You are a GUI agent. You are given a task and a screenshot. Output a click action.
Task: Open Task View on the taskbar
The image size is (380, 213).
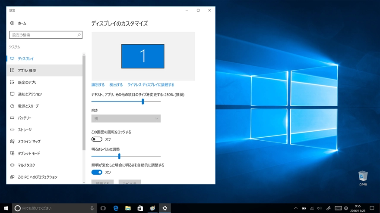pyautogui.click(x=103, y=208)
